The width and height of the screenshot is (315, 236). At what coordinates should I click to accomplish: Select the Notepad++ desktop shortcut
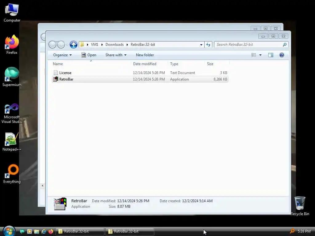pos(12,142)
